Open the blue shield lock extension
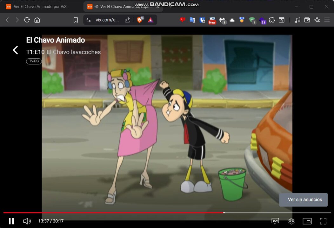 pos(202,20)
